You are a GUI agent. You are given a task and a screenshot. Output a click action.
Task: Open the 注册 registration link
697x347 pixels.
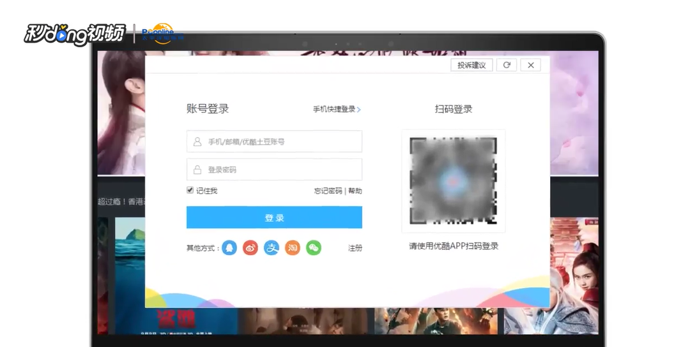click(x=355, y=248)
